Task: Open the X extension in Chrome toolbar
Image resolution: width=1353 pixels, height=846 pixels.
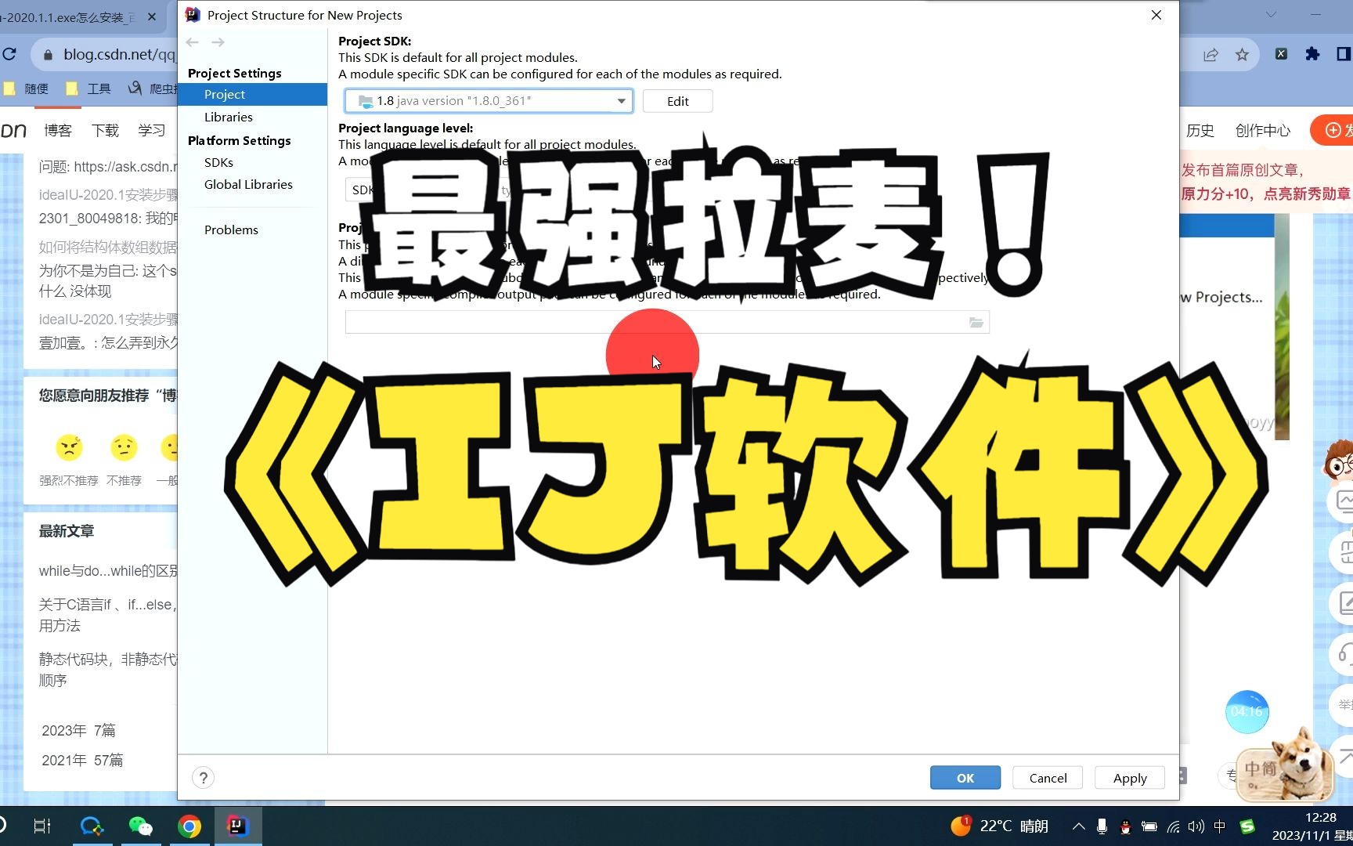Action: click(x=1281, y=54)
